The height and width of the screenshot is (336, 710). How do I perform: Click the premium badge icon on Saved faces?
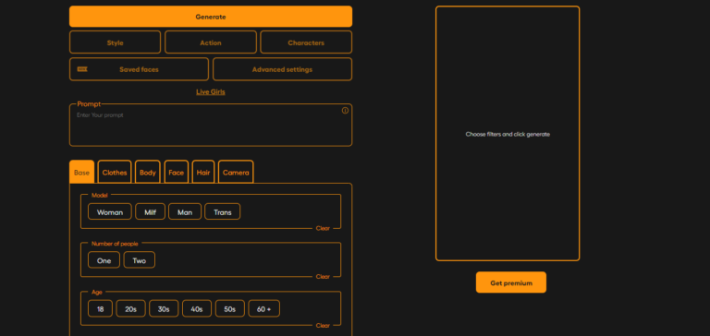(82, 69)
